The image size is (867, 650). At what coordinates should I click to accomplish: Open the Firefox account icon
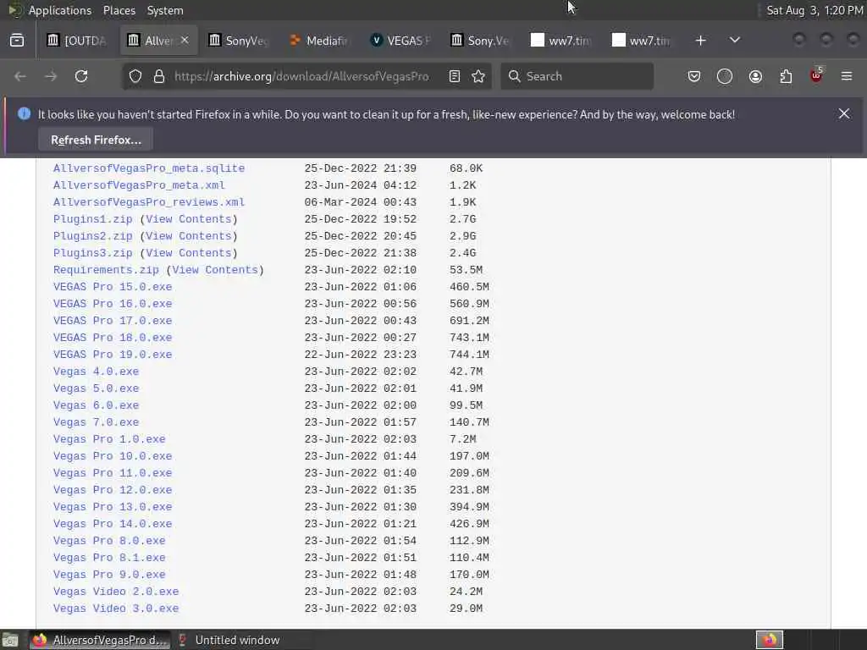pos(755,76)
